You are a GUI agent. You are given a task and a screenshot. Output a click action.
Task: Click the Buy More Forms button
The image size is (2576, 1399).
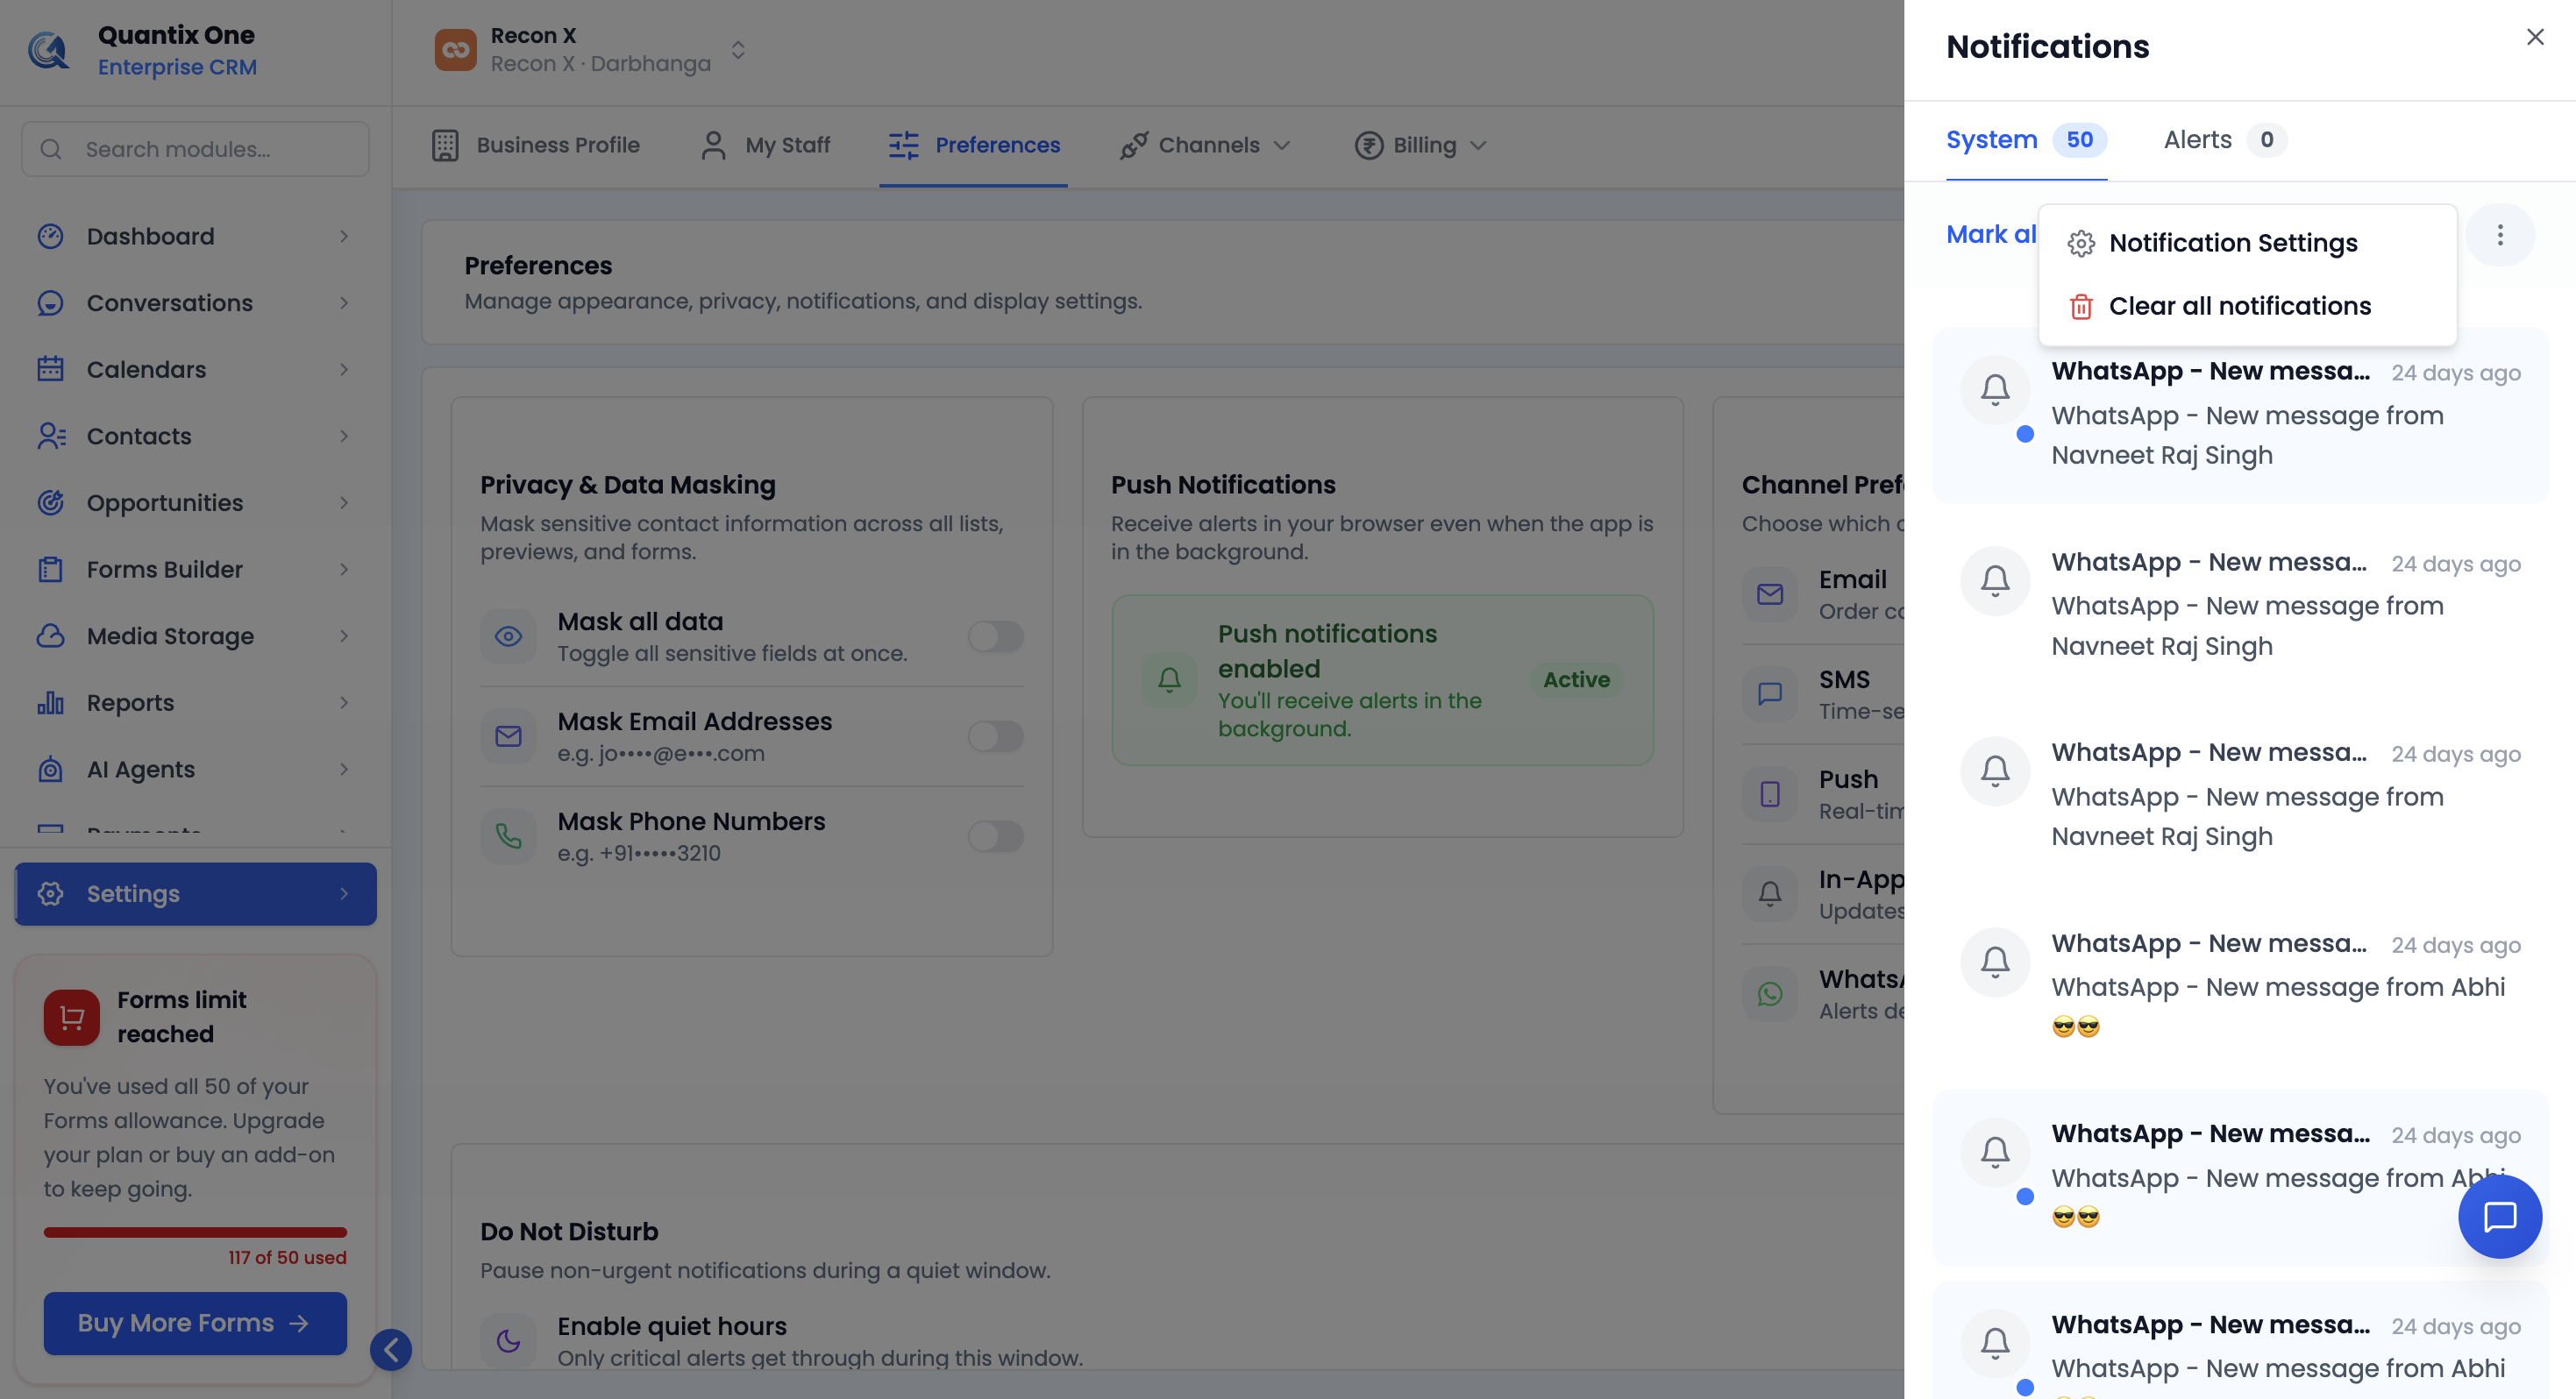coord(195,1323)
